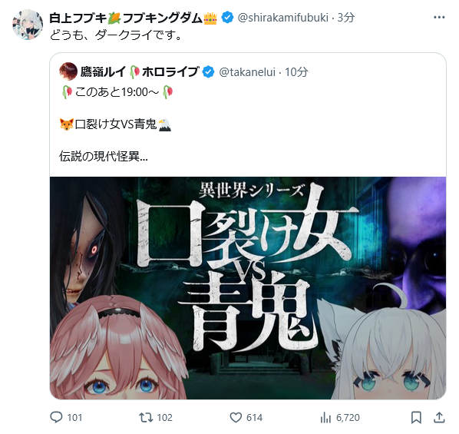The width and height of the screenshot is (459, 434).
Task: Open Shirakami Fubuki's profile avatar
Action: pos(28,25)
